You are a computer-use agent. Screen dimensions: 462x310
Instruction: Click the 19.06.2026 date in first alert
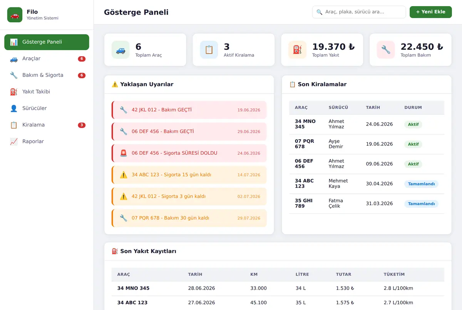tap(249, 110)
